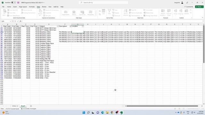The image size is (205, 115).
Task: Switch to the Formulas tab
Action: point(32,7)
